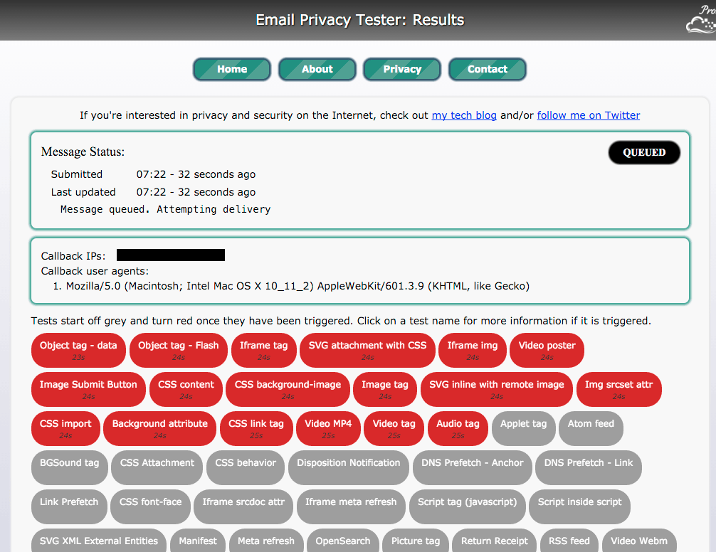Go to the Home page
The width and height of the screenshot is (716, 552).
[x=231, y=69]
